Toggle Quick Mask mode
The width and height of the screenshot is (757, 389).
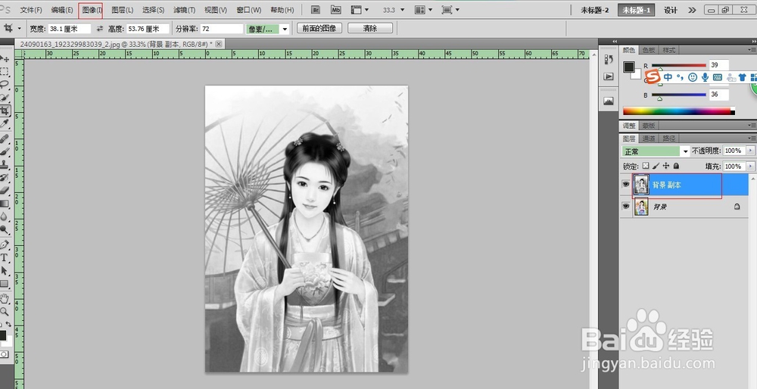4,355
